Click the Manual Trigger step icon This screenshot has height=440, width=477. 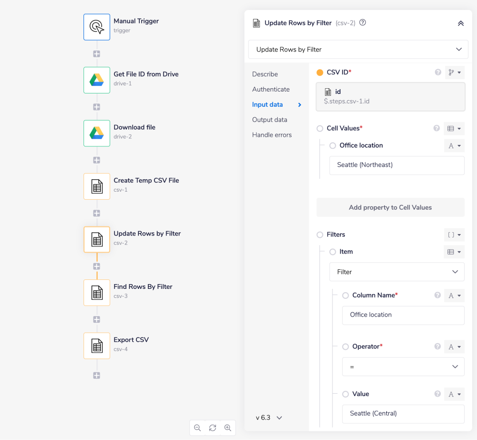(97, 27)
